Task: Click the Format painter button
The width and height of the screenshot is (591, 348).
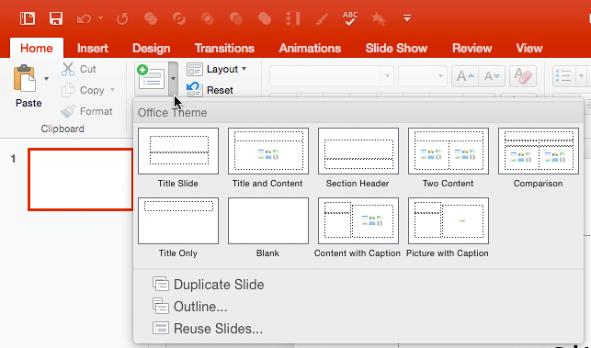Action: point(86,111)
